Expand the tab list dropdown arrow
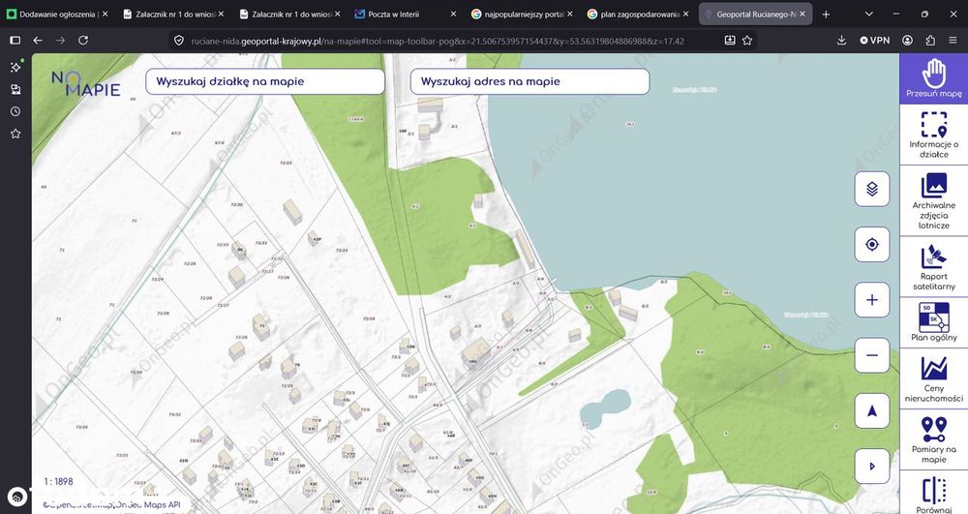968x514 pixels. pos(868,14)
